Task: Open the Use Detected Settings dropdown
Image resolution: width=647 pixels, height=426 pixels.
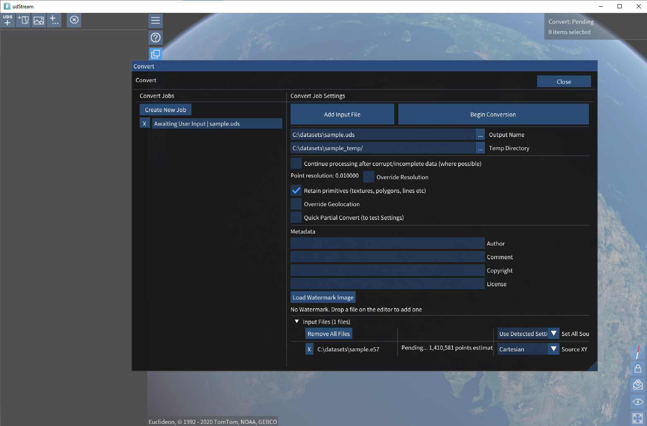Action: click(528, 333)
